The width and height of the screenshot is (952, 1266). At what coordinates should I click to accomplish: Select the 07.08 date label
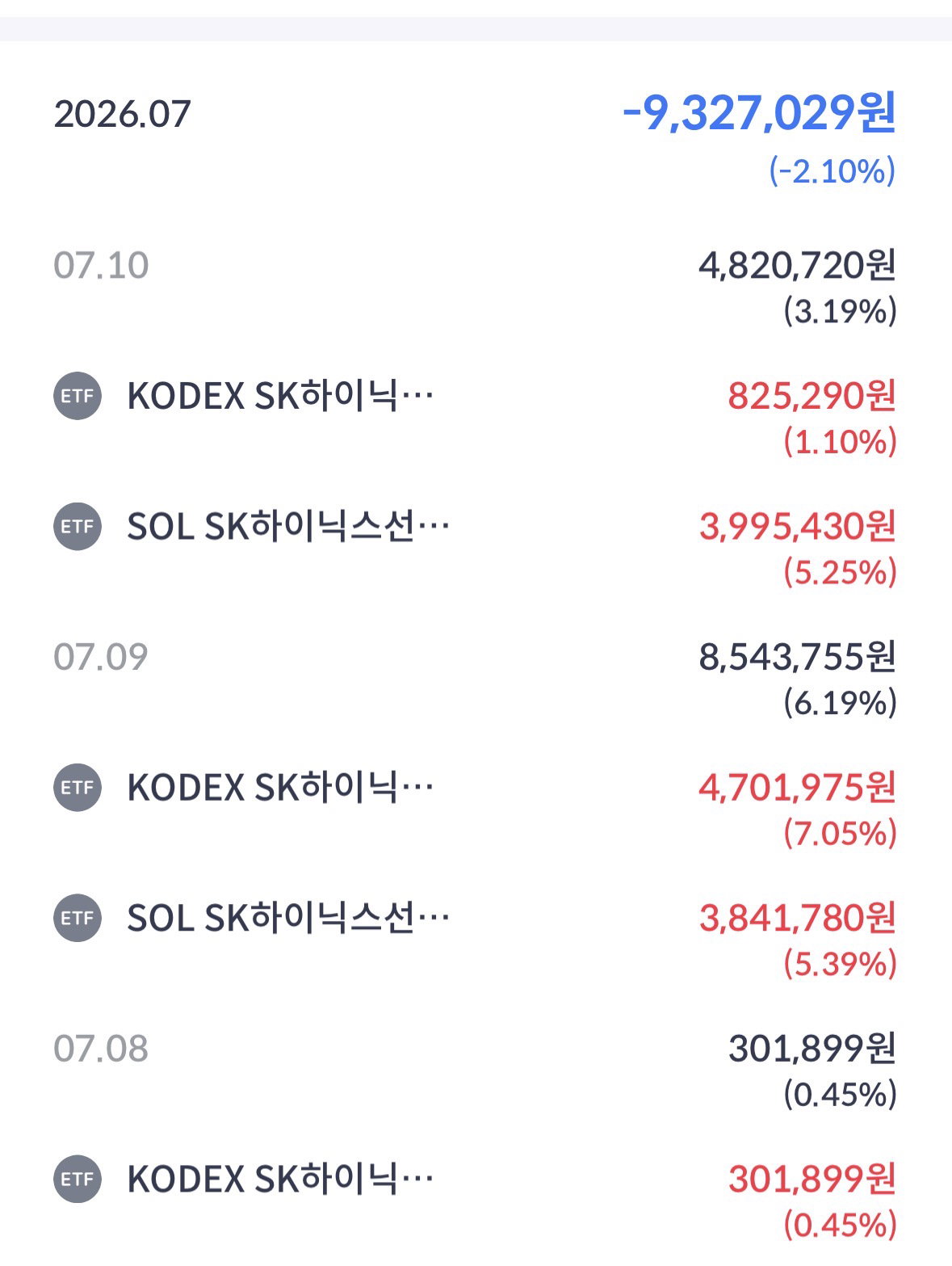click(101, 1049)
